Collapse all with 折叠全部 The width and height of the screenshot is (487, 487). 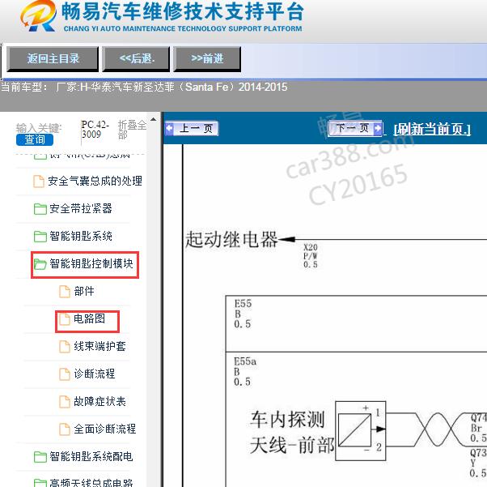tap(132, 130)
